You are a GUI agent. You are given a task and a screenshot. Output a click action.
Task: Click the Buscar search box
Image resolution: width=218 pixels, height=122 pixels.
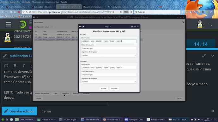157,12
